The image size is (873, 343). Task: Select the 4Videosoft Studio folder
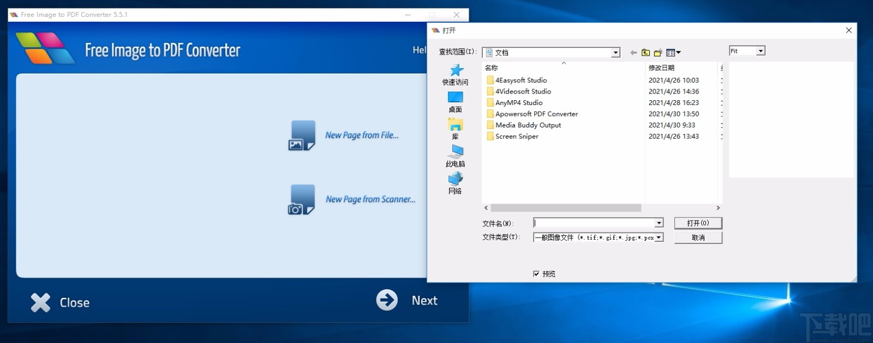[x=519, y=91]
